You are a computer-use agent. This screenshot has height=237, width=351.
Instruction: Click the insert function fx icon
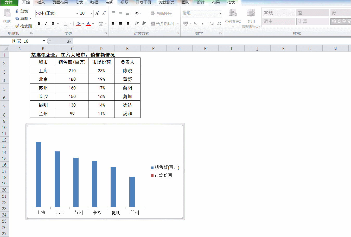[x=69, y=41]
